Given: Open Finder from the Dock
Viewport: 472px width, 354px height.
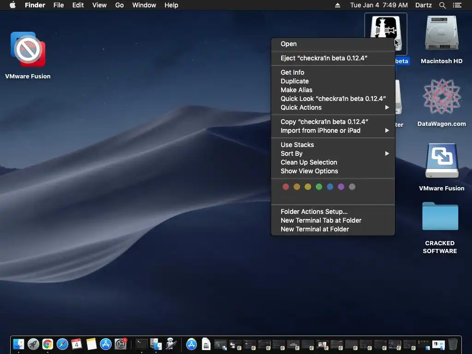Looking at the screenshot, I should pos(18,344).
